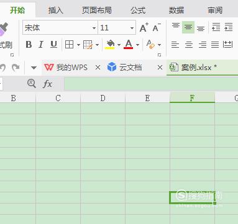Click the redo arrow icon
This screenshot has width=238, height=224.
(x=16, y=68)
